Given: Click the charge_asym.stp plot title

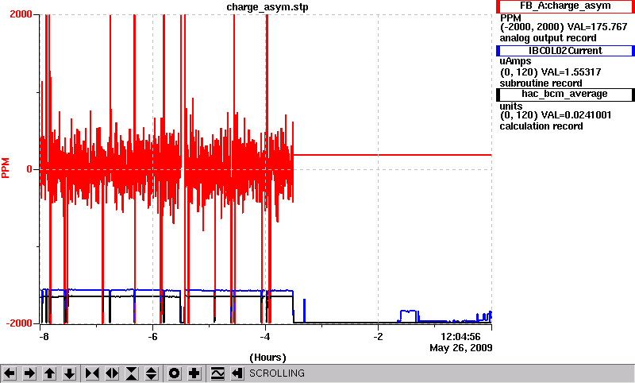Looking at the screenshot, I should click(x=267, y=7).
